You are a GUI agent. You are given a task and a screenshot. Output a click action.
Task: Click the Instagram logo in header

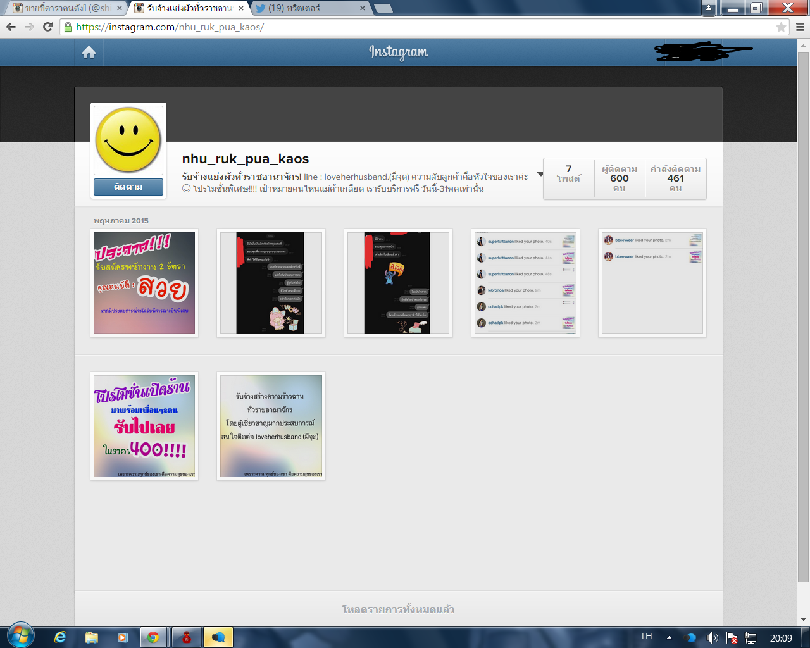coord(398,53)
